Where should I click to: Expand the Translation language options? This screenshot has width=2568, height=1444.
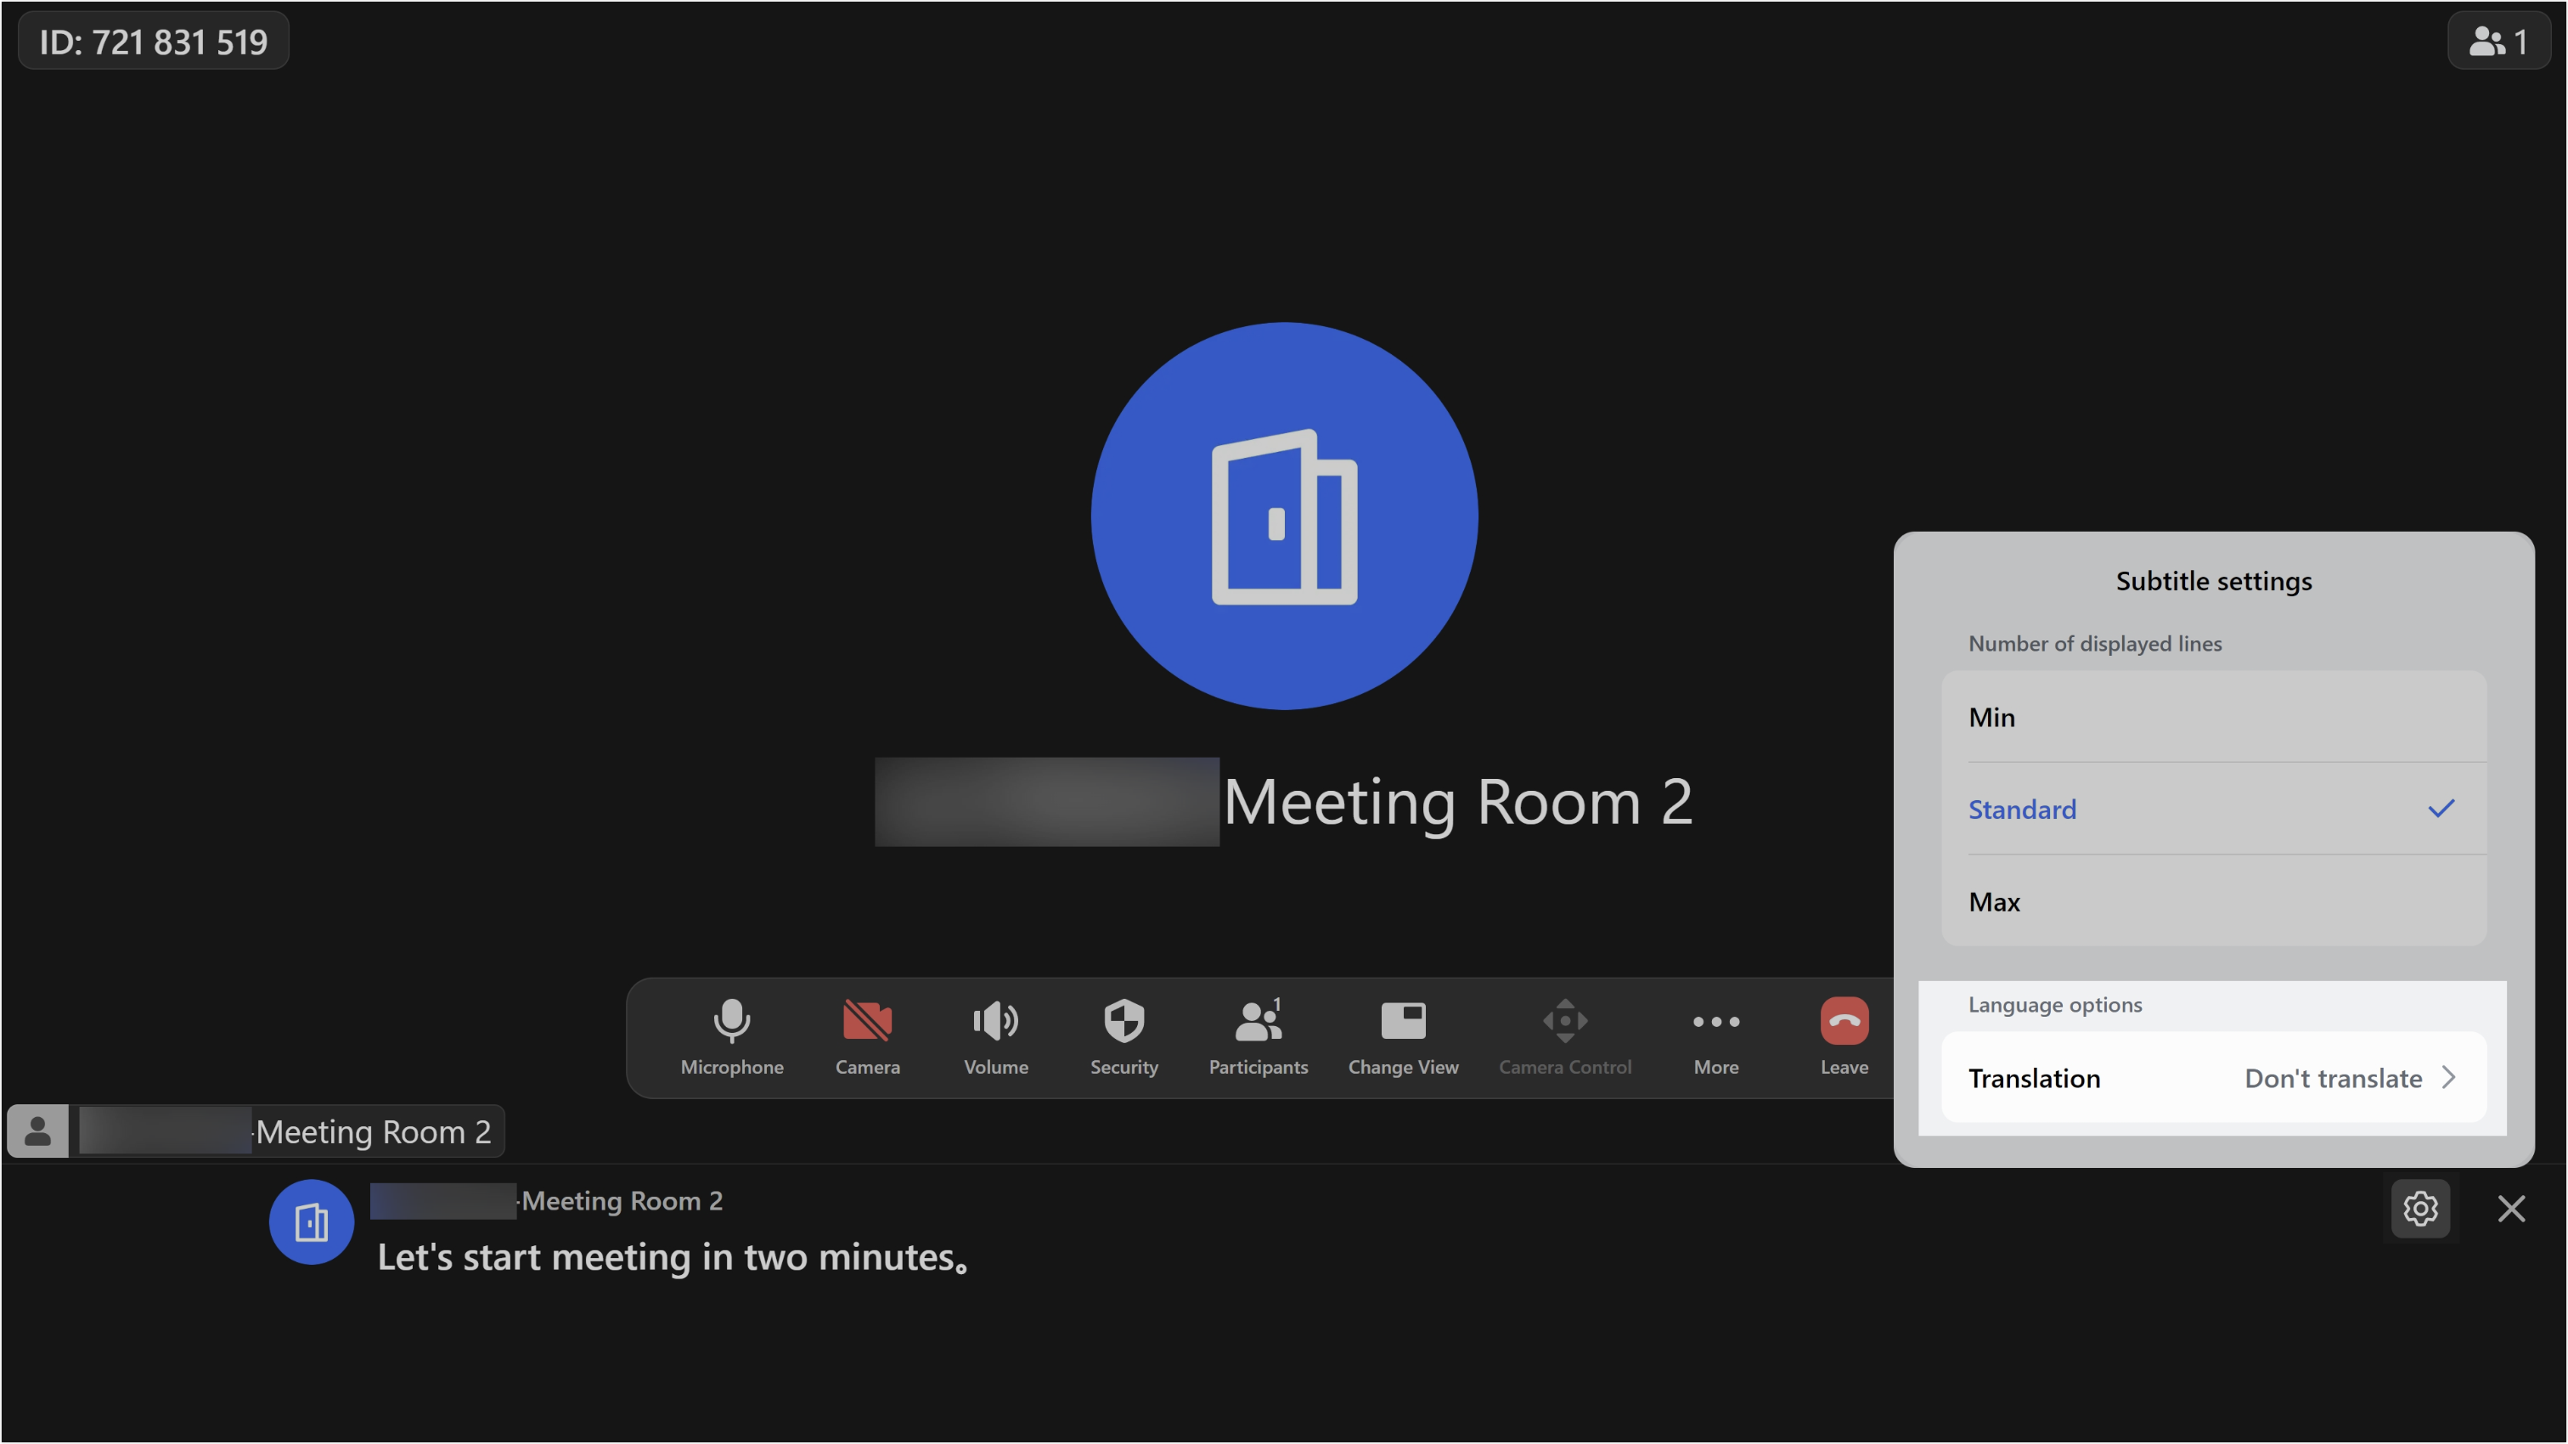click(2214, 1078)
